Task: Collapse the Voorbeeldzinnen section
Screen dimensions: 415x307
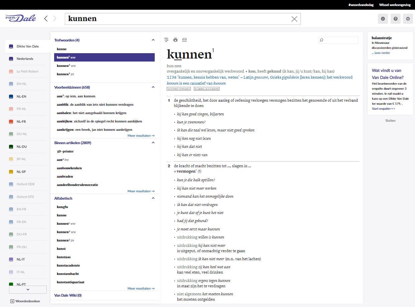Action: (x=153, y=87)
